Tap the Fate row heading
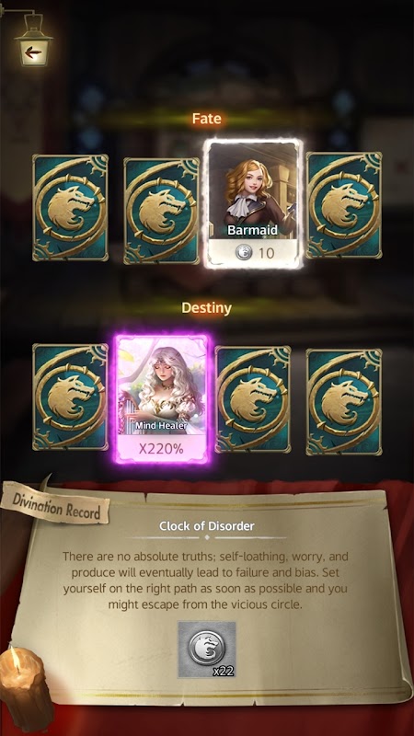 [x=207, y=119]
